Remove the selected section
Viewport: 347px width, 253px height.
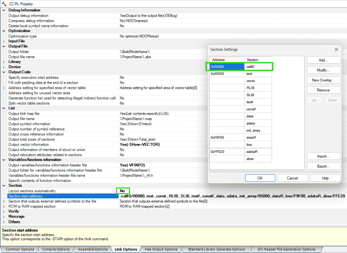(323, 90)
